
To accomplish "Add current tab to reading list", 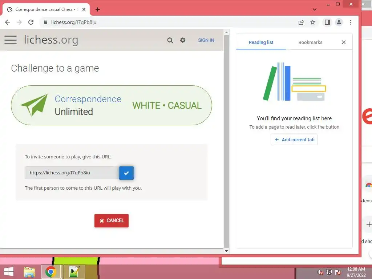I will [x=294, y=139].
